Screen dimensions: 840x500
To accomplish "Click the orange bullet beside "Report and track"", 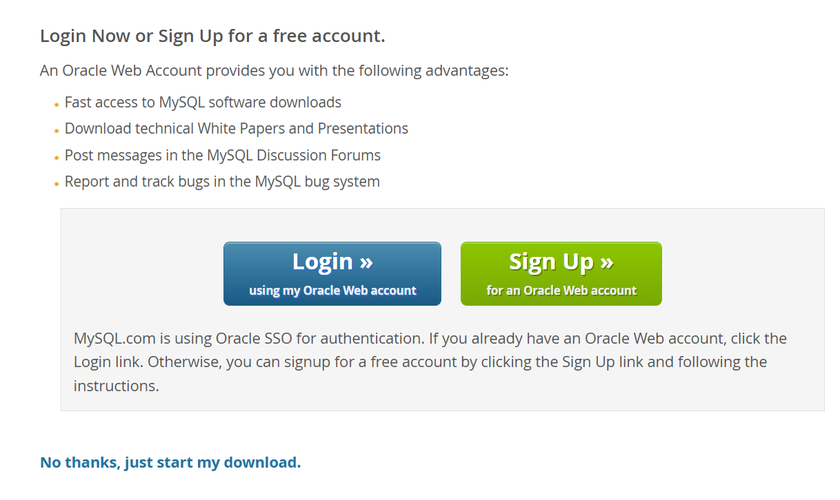I will click(x=57, y=184).
